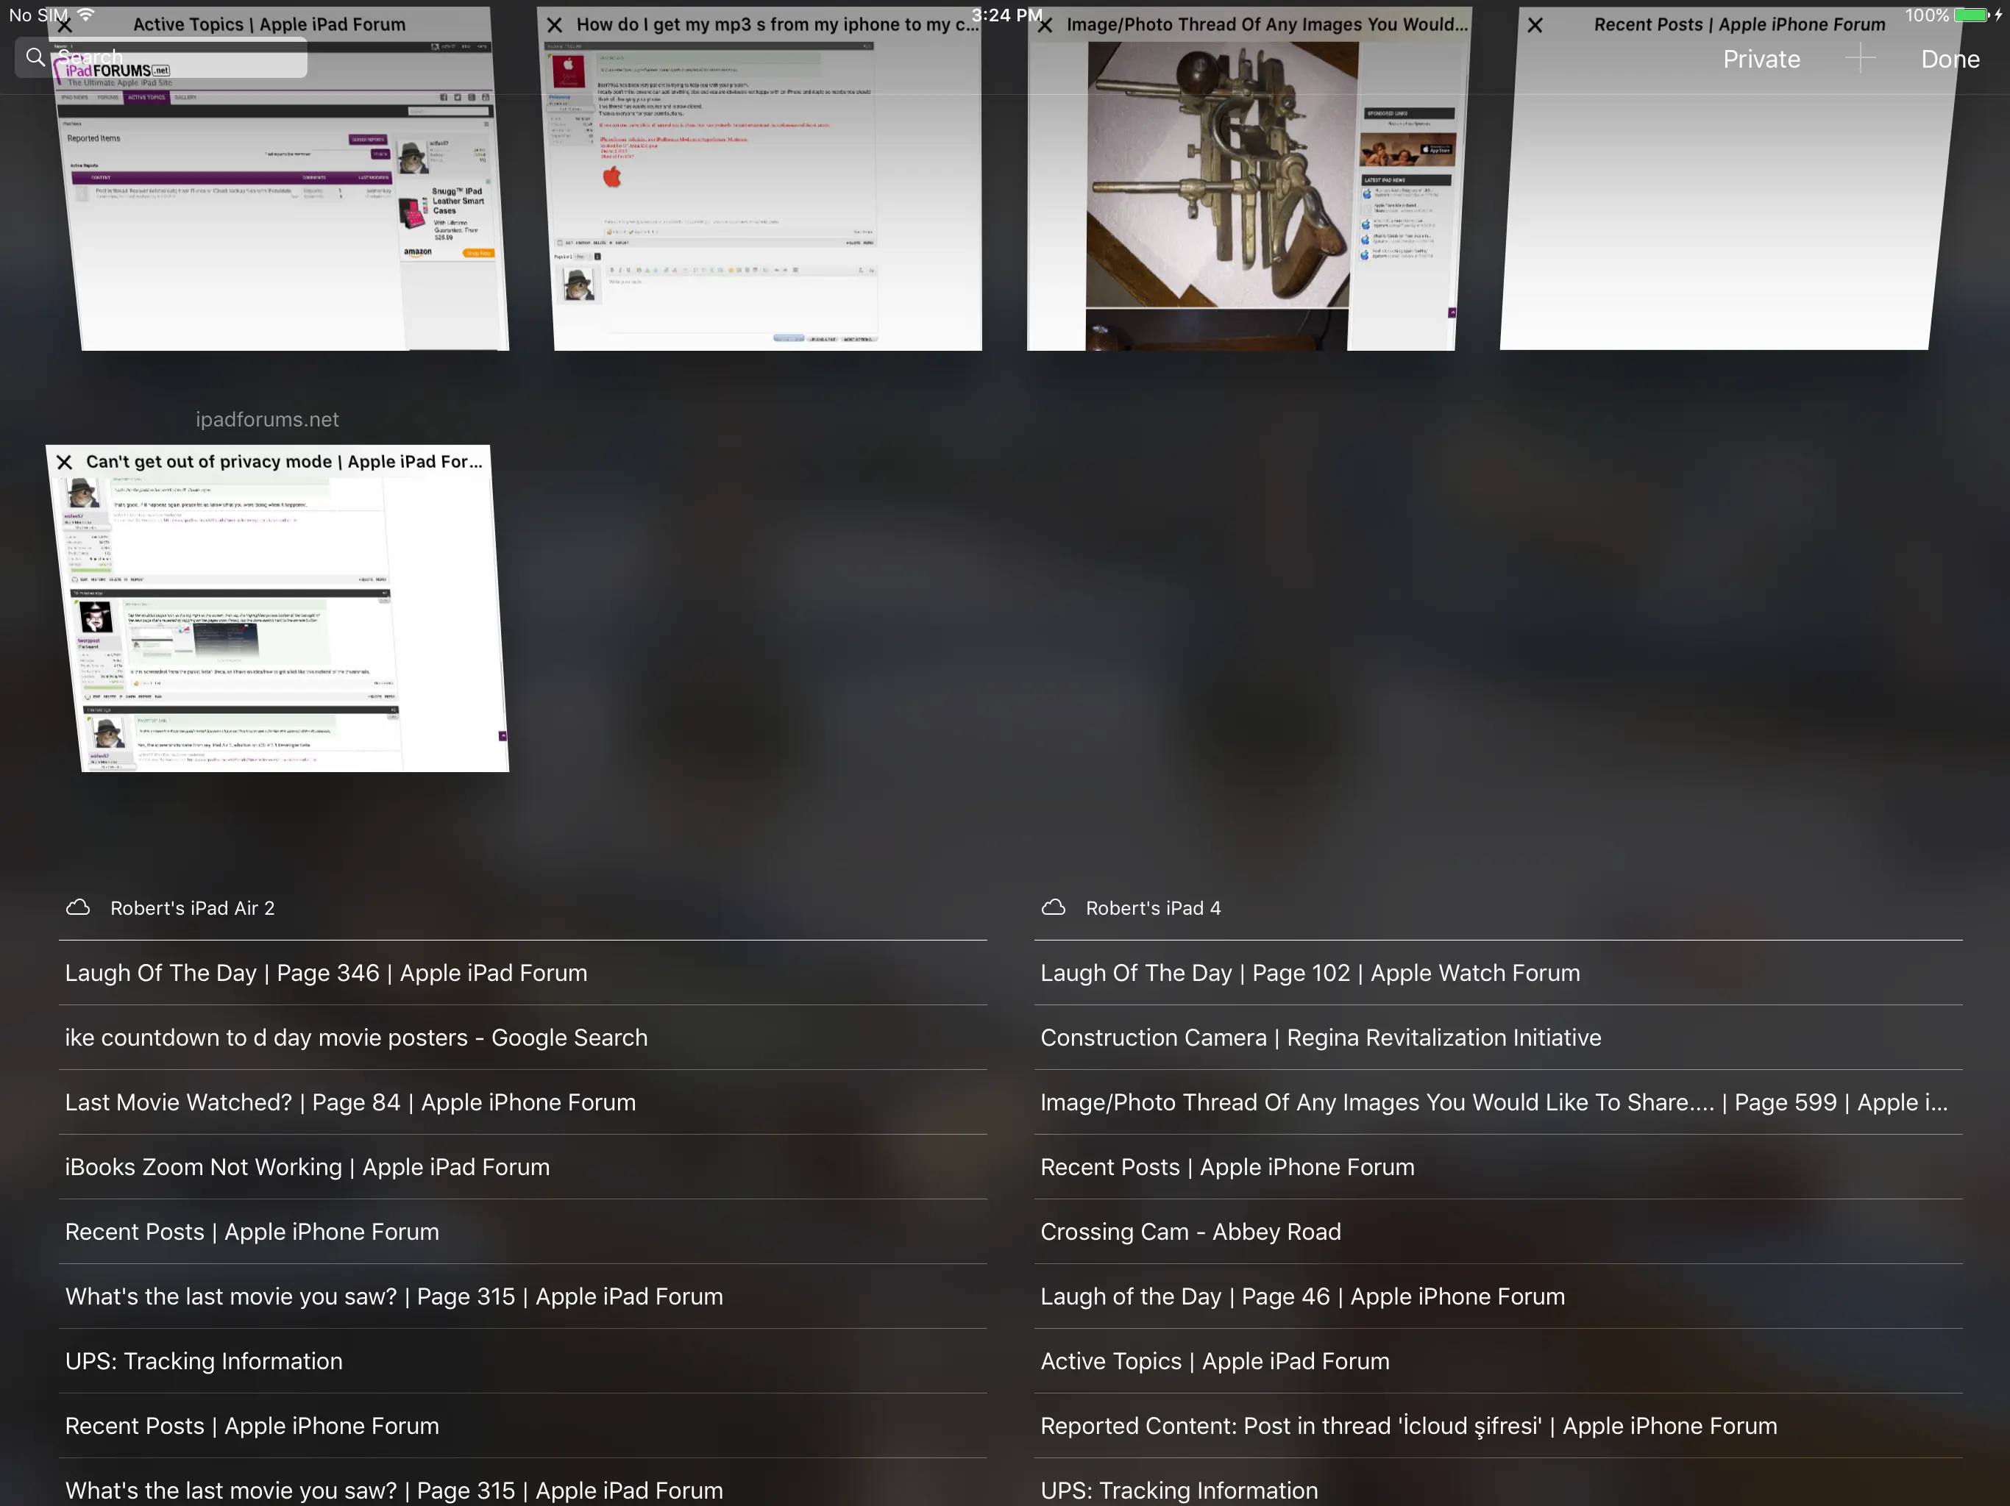This screenshot has width=2010, height=1506.
Task: Open Crossing Cam - Abbey Road link
Action: pyautogui.click(x=1190, y=1232)
